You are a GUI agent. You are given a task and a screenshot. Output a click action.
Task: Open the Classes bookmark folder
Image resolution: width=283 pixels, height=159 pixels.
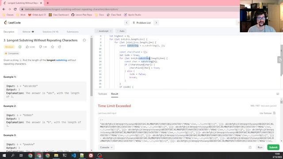[x=8, y=15]
